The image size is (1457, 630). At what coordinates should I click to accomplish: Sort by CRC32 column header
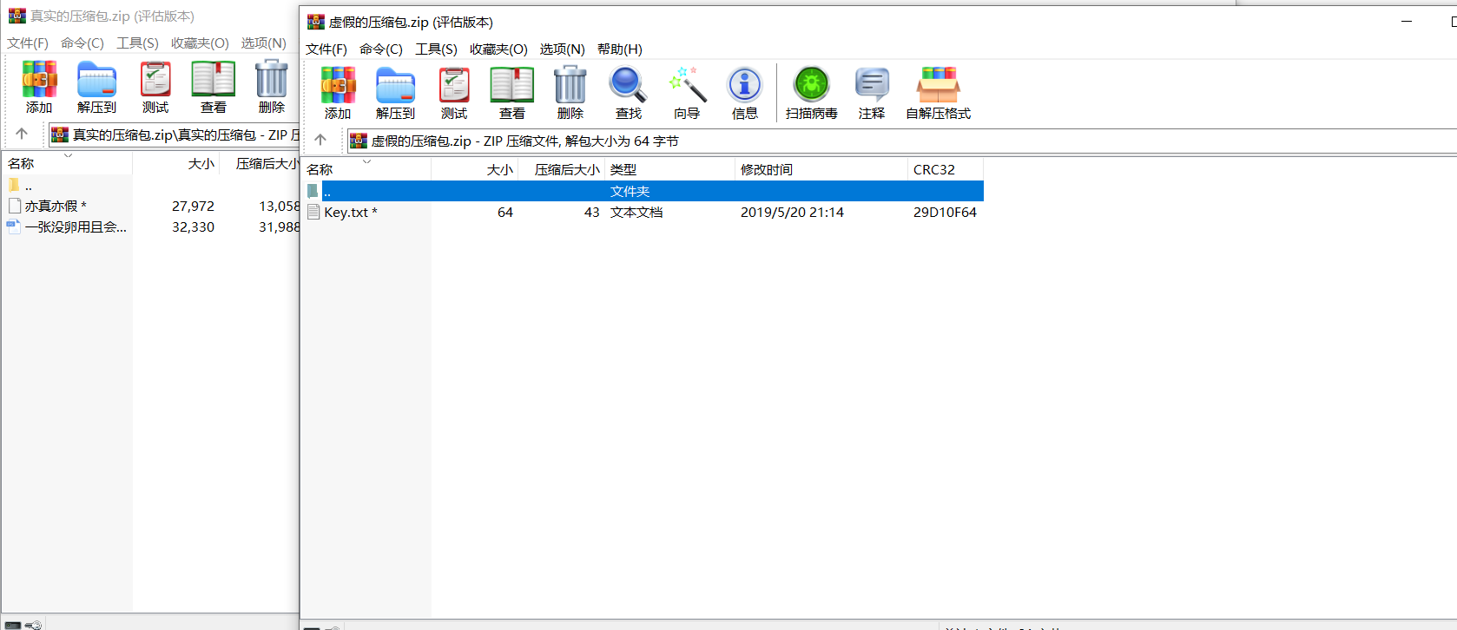click(x=934, y=170)
